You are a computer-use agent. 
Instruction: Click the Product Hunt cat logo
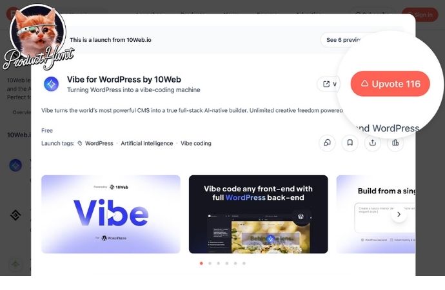click(x=38, y=37)
